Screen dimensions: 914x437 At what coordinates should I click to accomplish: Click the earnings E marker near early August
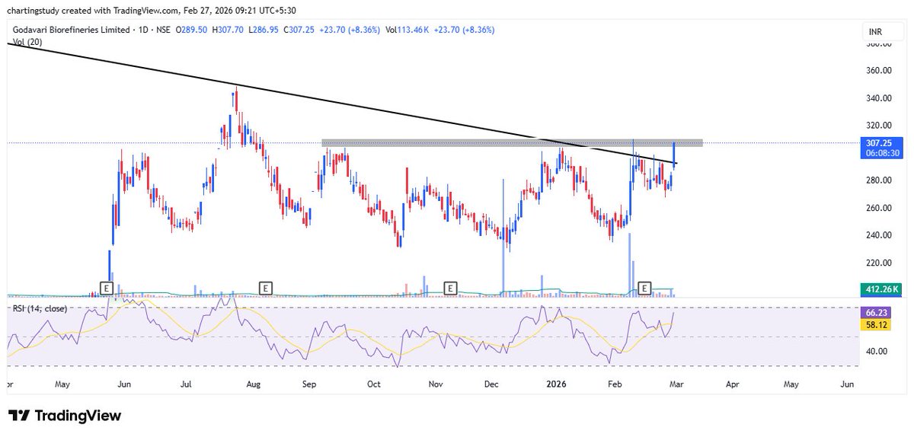coord(266,288)
